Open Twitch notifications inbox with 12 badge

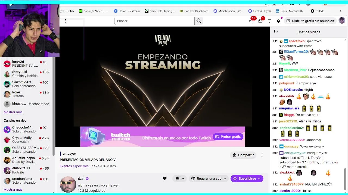pos(251,21)
